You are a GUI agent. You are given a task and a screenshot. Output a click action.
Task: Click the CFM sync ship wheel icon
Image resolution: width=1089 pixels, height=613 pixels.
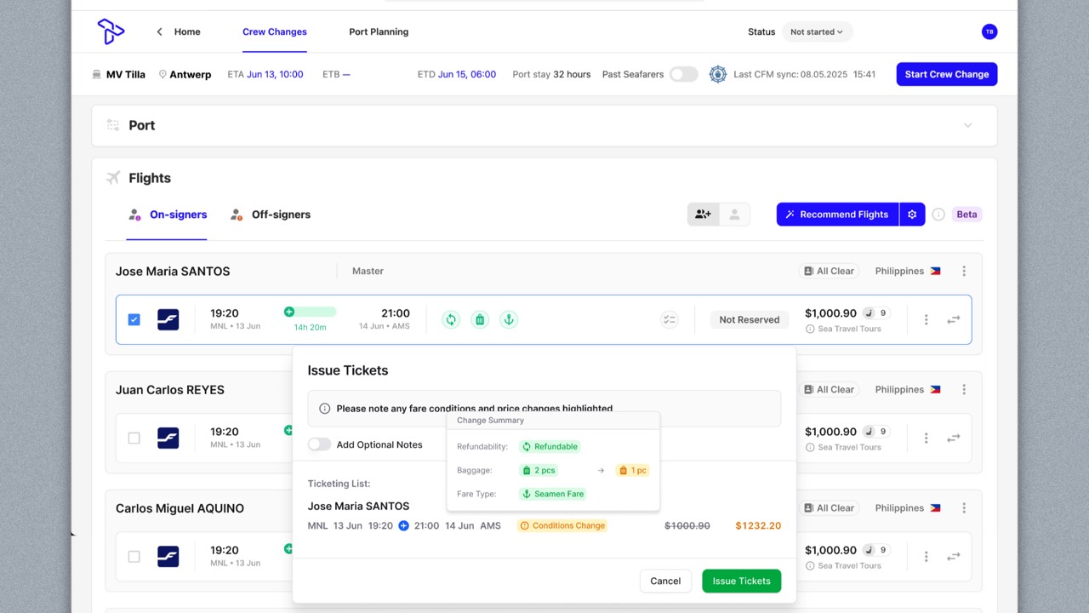tap(718, 74)
